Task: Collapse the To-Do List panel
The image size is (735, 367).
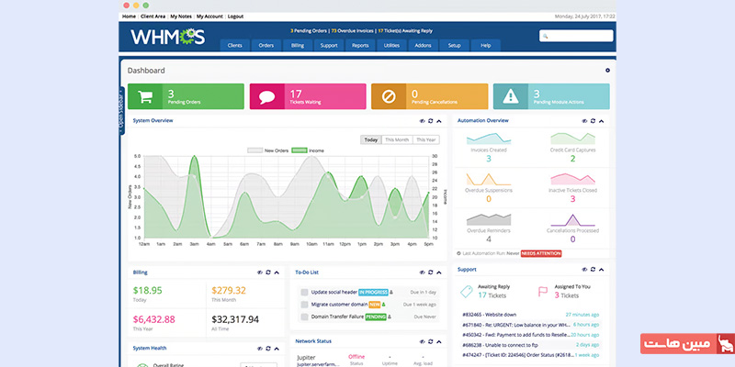Action: [x=439, y=272]
